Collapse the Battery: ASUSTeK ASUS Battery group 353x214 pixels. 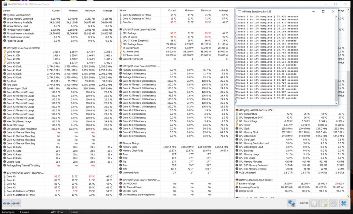237,179
